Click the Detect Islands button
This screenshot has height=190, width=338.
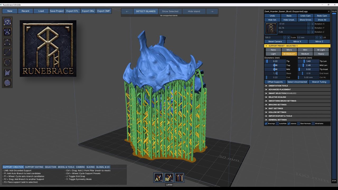(x=145, y=11)
